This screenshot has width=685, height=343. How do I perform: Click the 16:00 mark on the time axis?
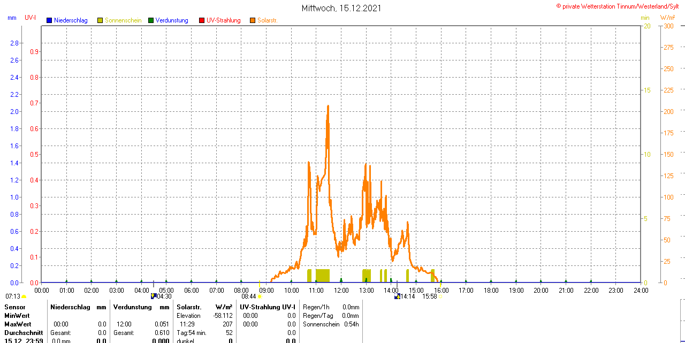coord(441,290)
